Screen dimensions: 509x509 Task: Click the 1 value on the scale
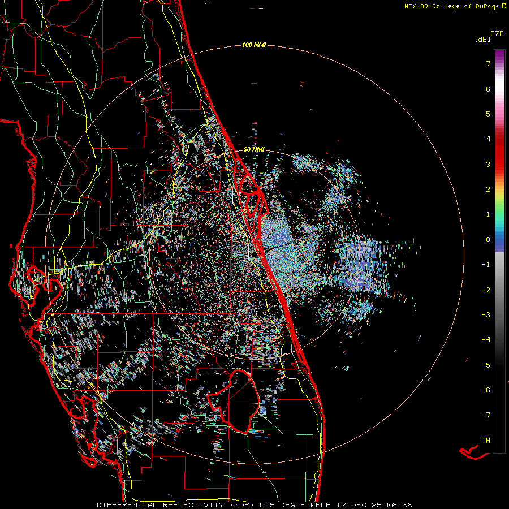point(488,214)
